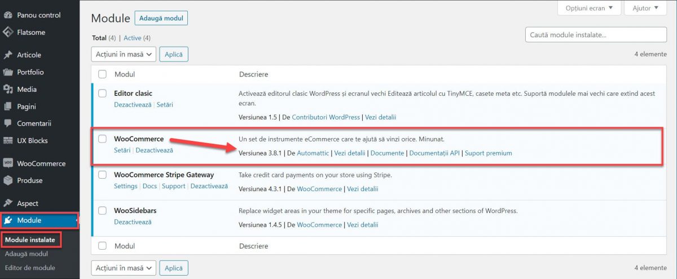Viewport: 677px width, 279px height.
Task: Click Settings under WooCommerce Stripe Gateway
Action: [125, 186]
